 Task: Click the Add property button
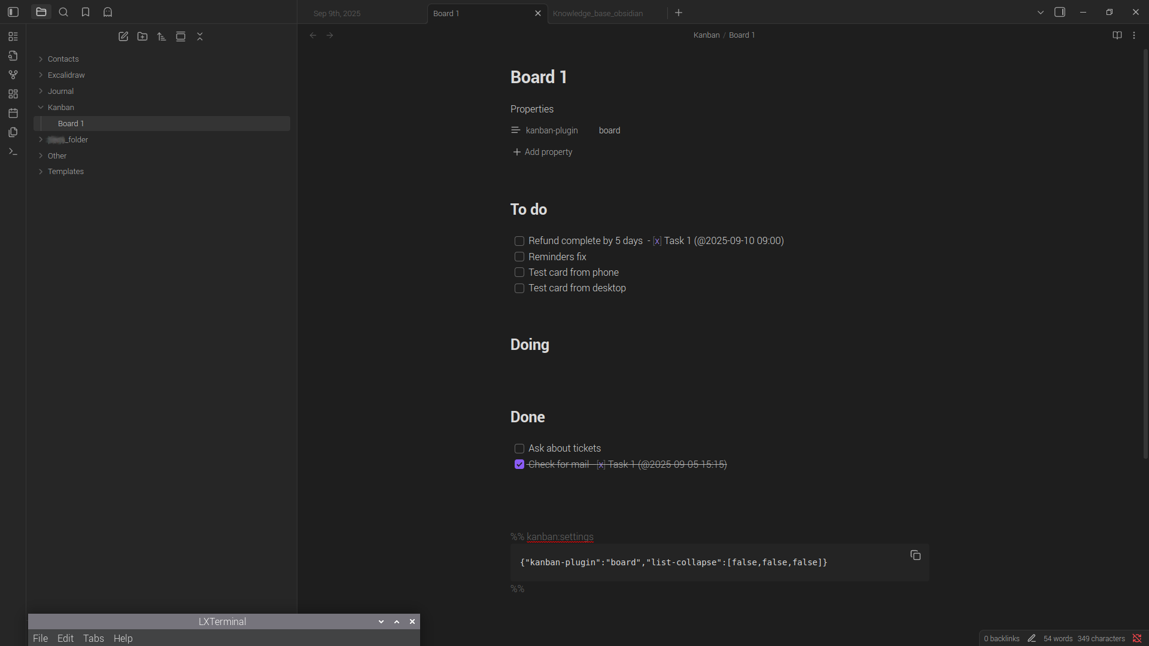click(x=542, y=152)
